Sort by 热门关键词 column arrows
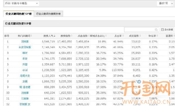 (x=32, y=36)
